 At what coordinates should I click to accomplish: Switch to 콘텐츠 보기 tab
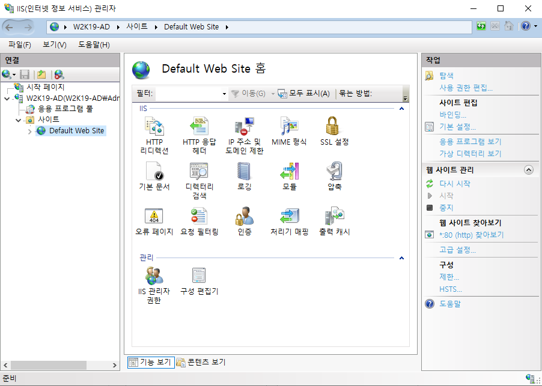point(201,362)
